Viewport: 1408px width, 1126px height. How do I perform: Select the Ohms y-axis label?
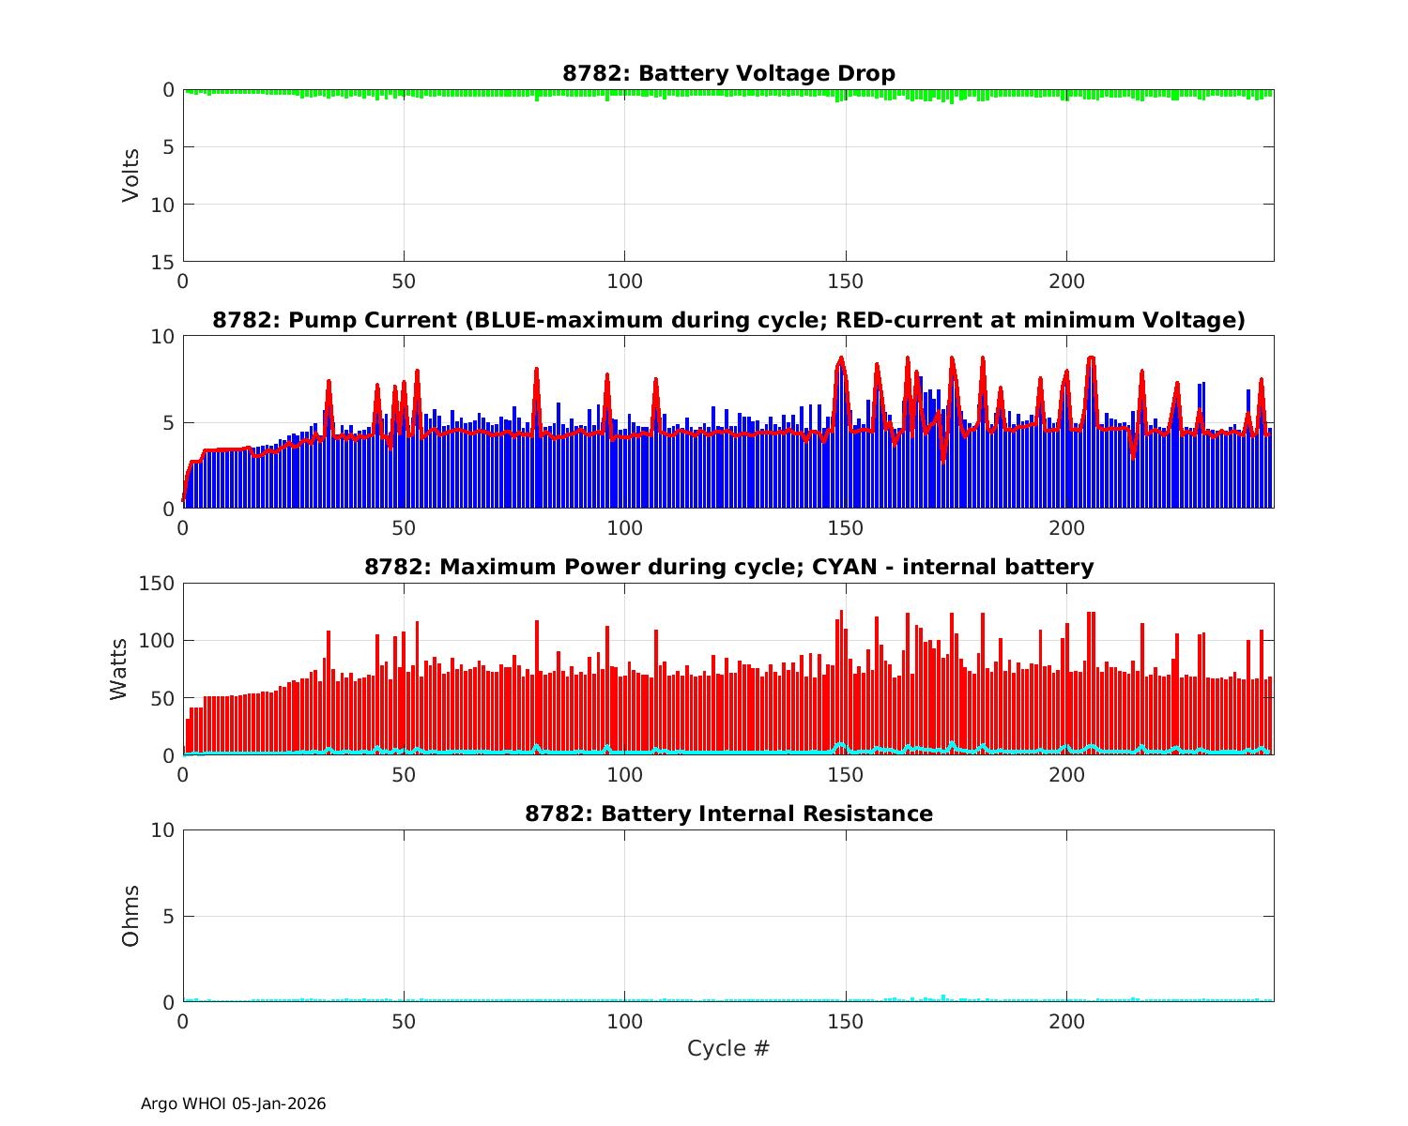[x=130, y=916]
